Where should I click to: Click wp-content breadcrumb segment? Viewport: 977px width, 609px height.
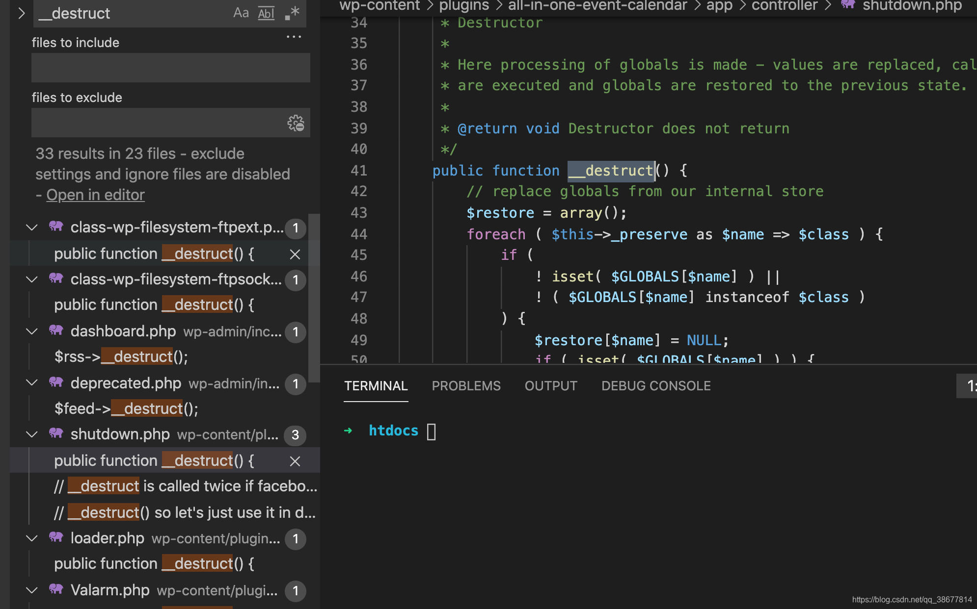coord(380,5)
